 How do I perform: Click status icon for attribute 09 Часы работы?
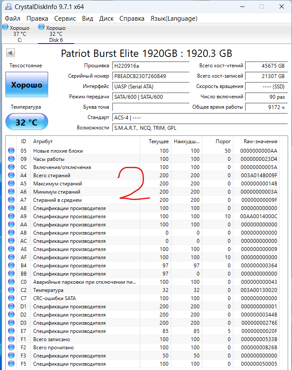tap(11, 159)
